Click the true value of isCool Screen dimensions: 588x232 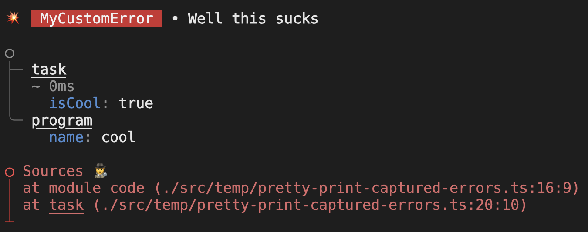(136, 103)
